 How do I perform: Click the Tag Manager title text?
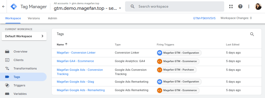pyautogui.click(x=34, y=7)
